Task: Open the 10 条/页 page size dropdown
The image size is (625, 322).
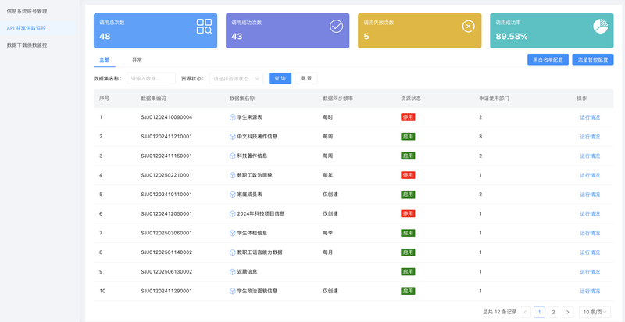Action: (x=595, y=312)
